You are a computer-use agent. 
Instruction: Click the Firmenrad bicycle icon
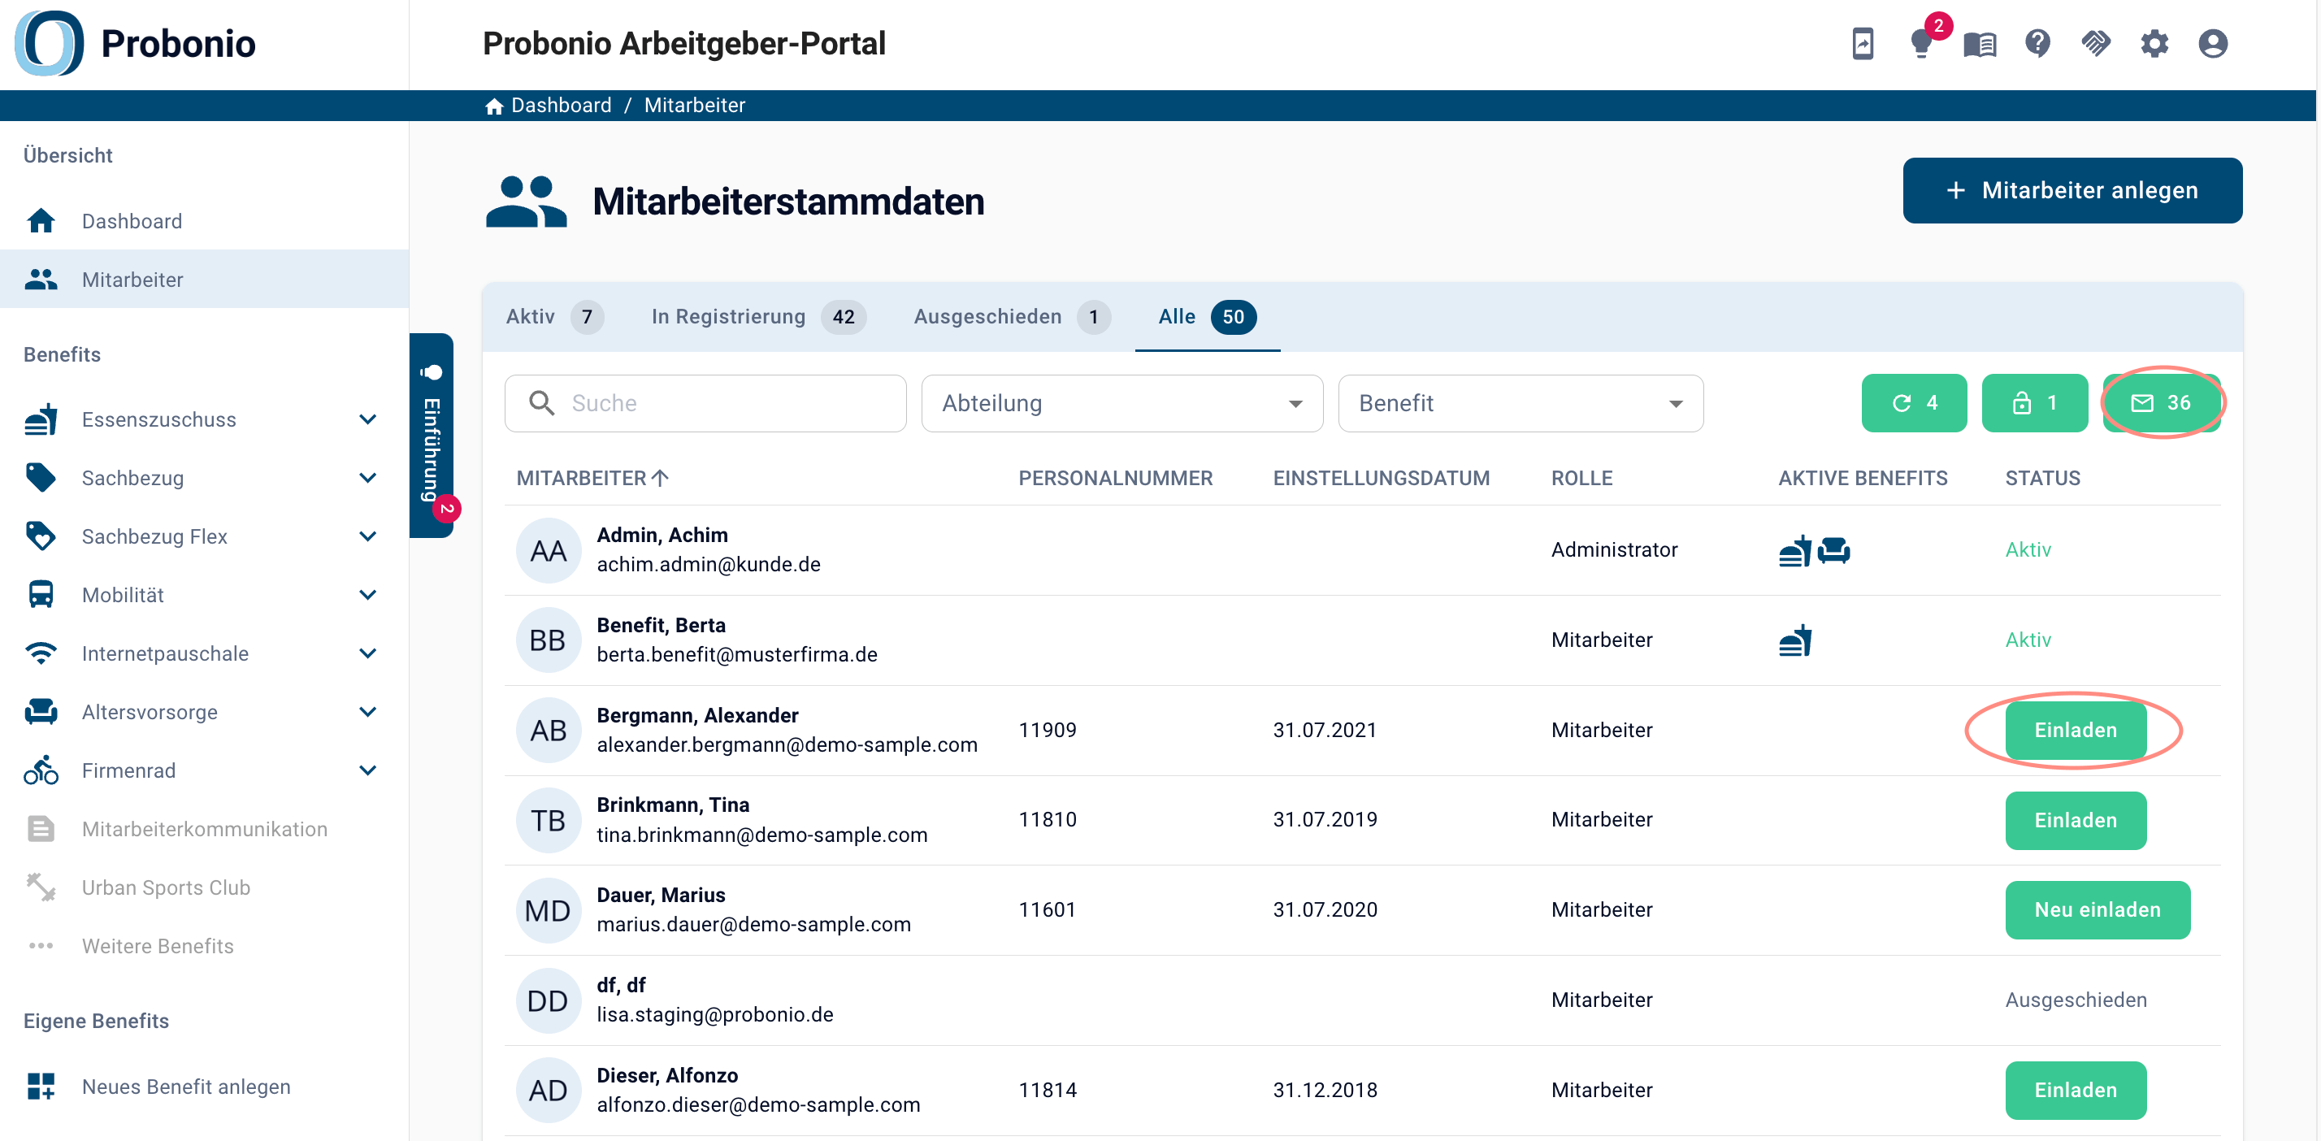(41, 770)
